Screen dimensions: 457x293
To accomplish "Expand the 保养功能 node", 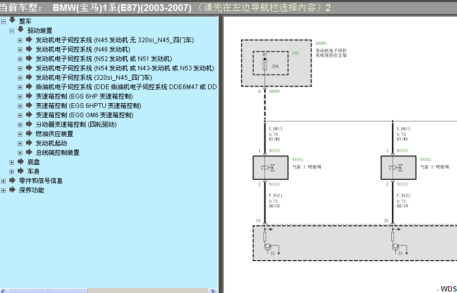I will tap(4, 190).
